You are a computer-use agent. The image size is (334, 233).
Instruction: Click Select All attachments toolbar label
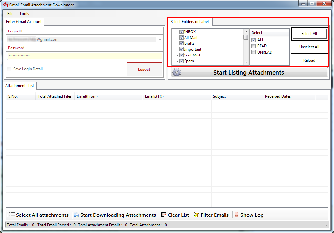click(x=42, y=215)
